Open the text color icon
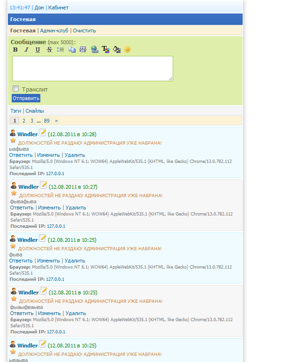This screenshot has height=362, width=297. pos(106,49)
